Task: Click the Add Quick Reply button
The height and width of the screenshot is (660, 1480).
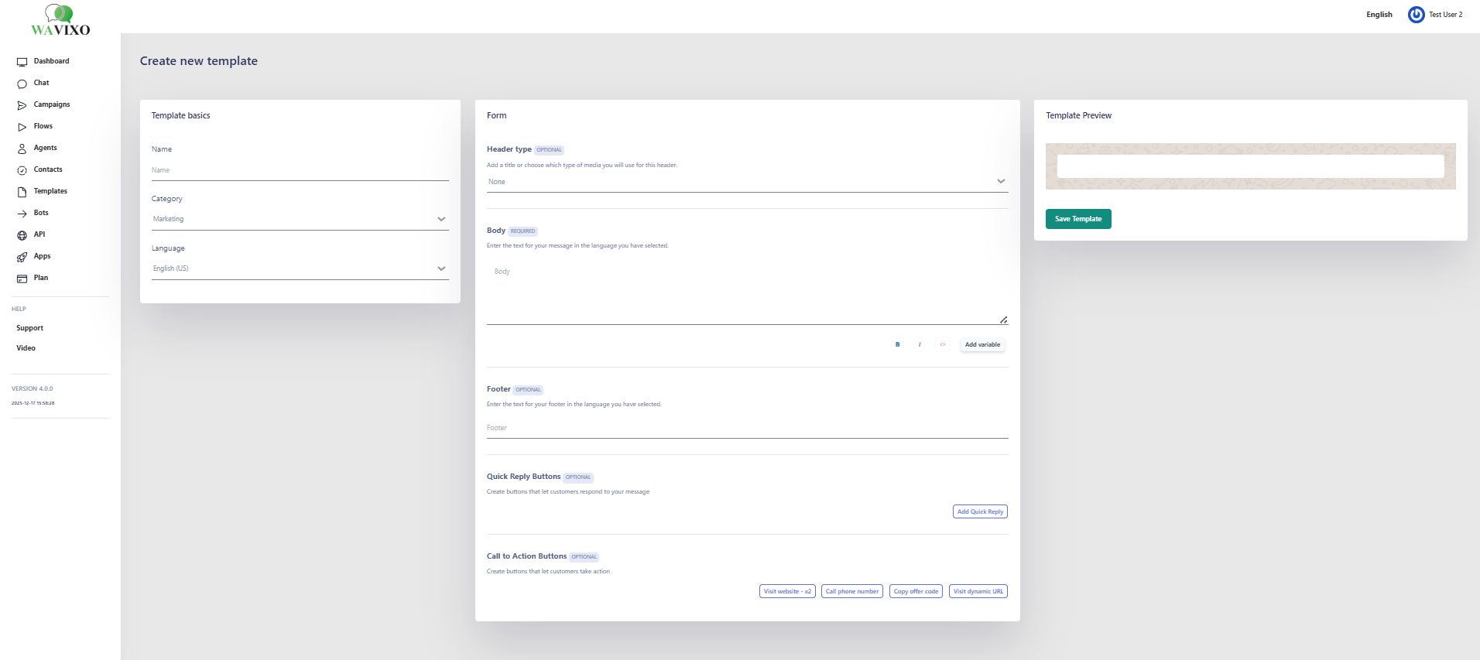Action: click(x=979, y=511)
